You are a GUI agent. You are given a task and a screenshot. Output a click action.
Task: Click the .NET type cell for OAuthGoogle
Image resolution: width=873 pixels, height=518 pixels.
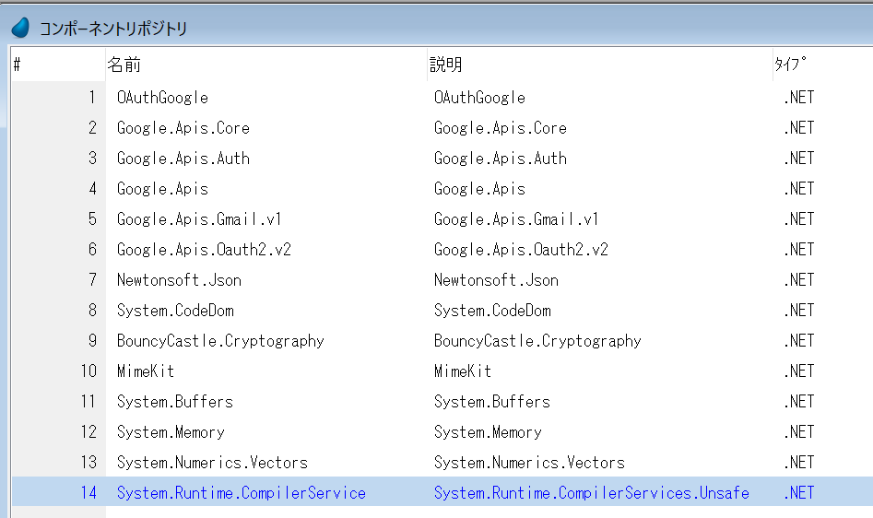tap(798, 98)
